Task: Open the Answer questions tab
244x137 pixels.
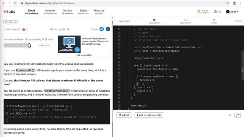Action: coord(50,12)
